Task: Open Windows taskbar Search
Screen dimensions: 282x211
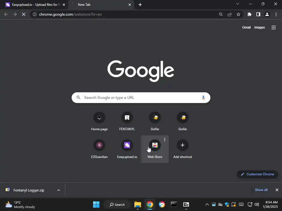Action: (117, 204)
